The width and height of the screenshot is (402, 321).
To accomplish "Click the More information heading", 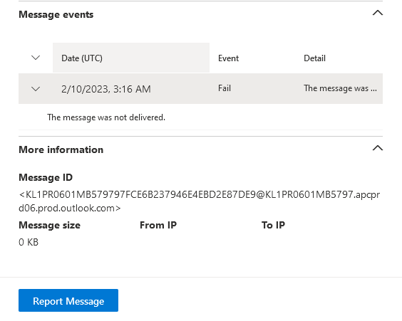I will coord(61,149).
